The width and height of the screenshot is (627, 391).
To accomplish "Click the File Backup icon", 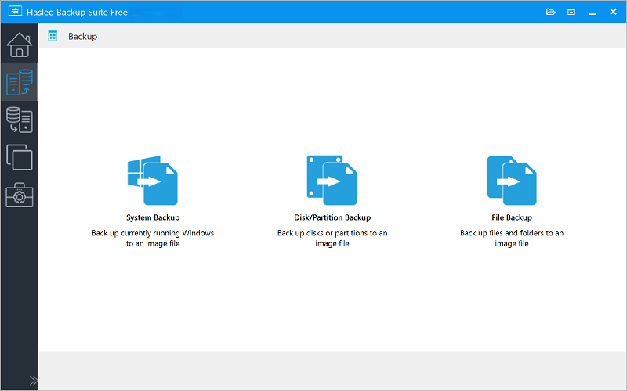I will point(512,181).
